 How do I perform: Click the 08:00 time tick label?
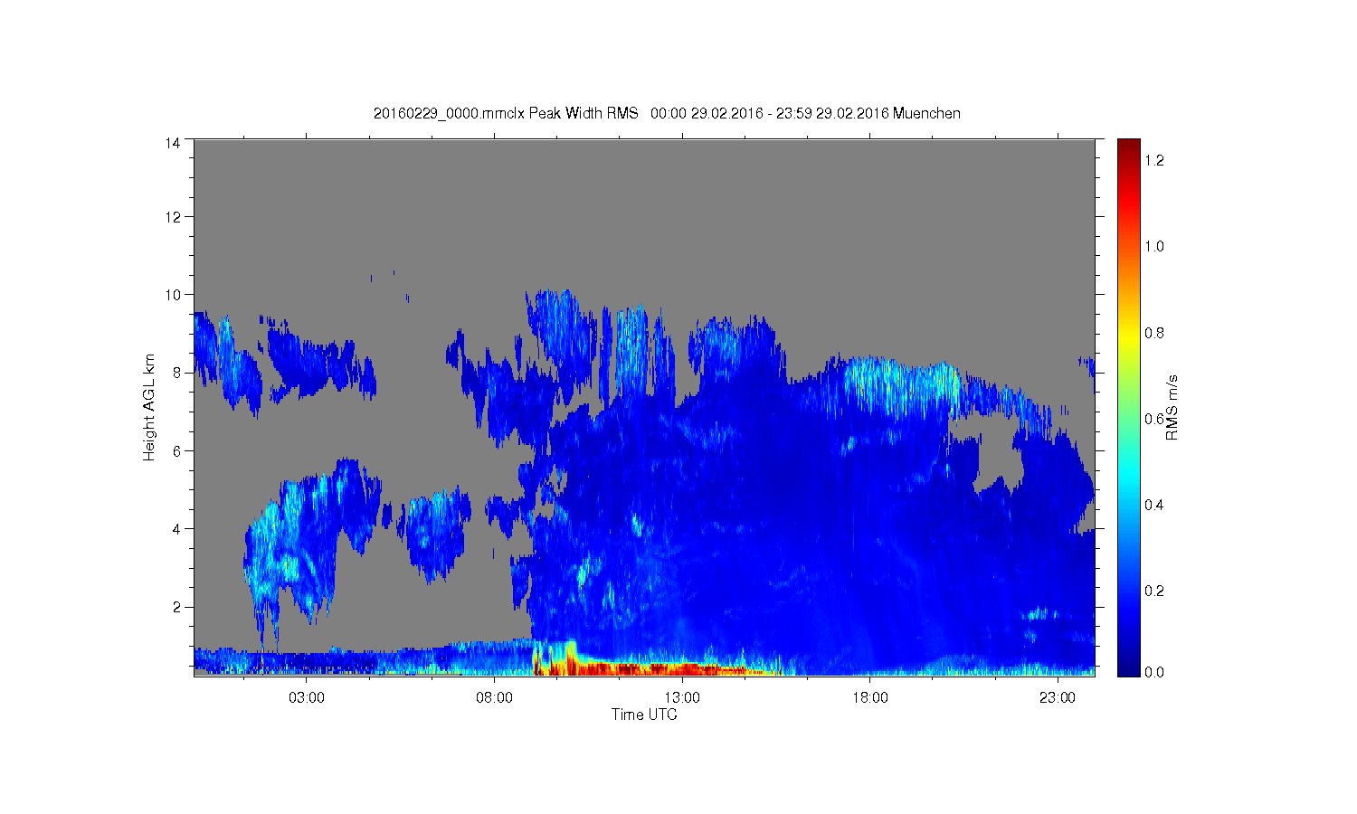[495, 697]
